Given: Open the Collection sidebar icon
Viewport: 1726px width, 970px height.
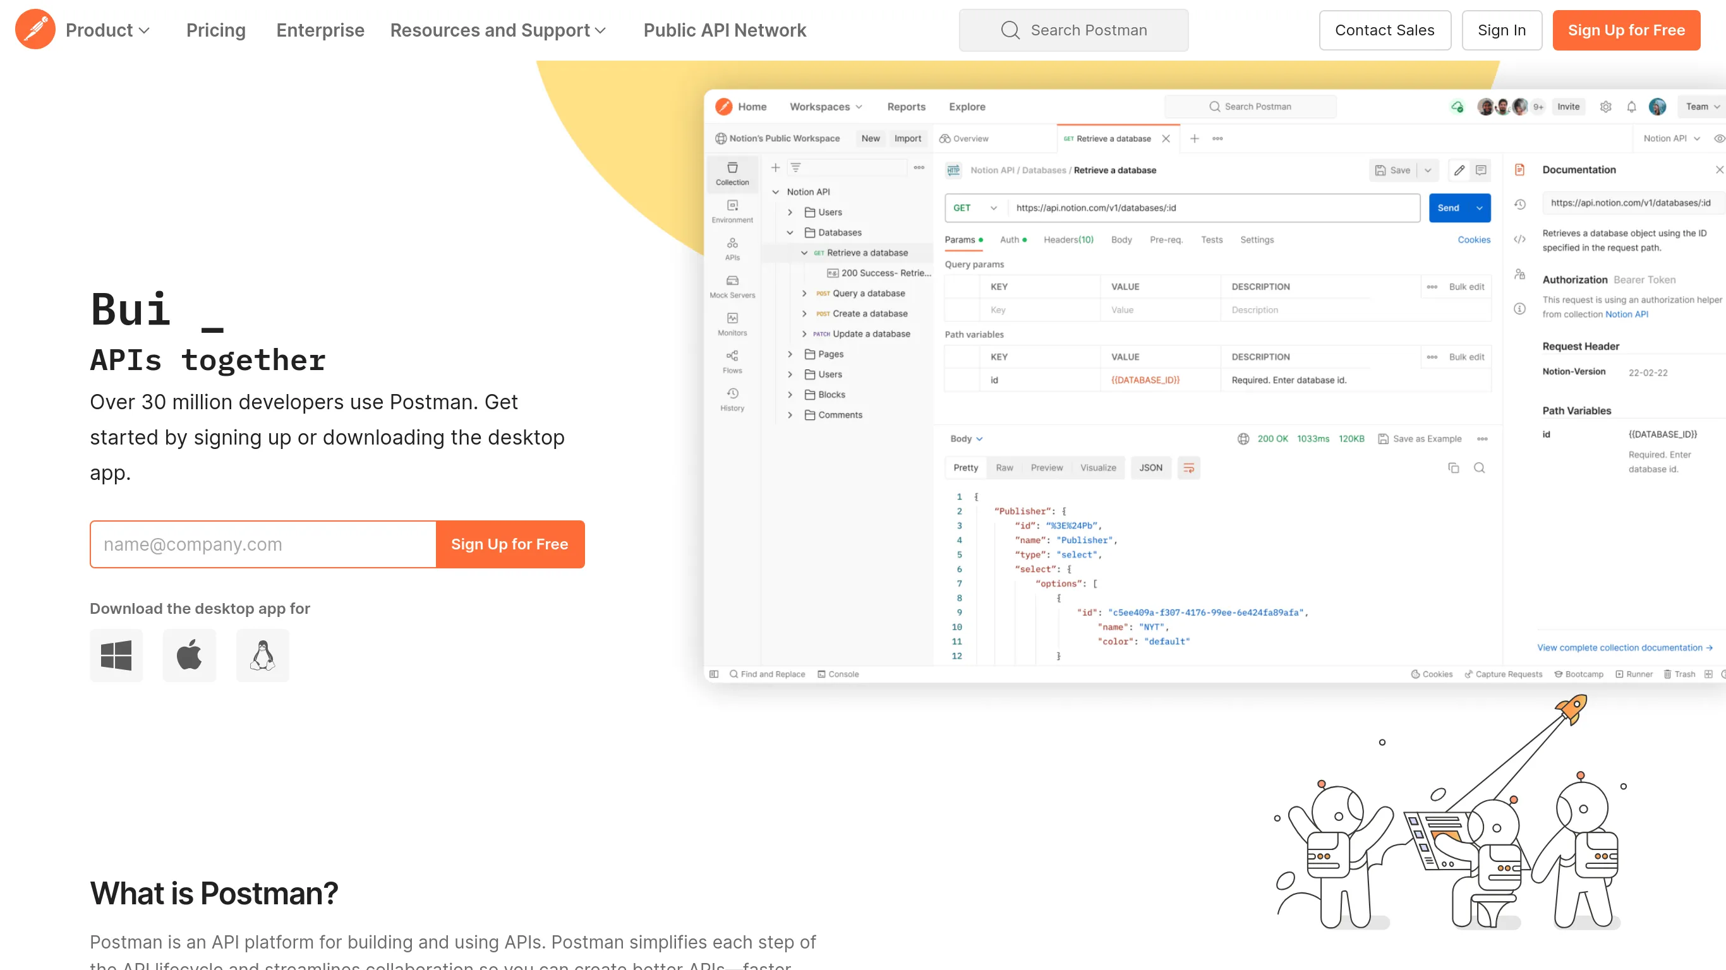Looking at the screenshot, I should coord(732,174).
